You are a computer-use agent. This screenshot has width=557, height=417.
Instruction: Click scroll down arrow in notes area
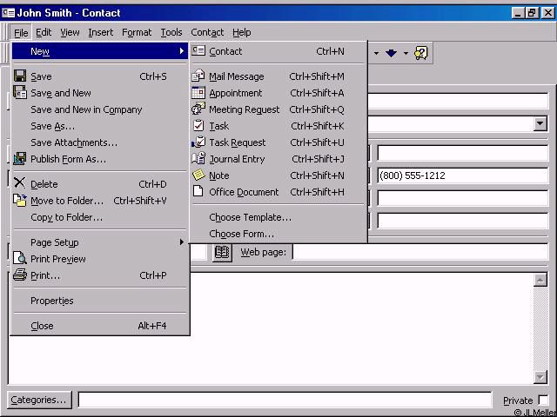pos(540,377)
